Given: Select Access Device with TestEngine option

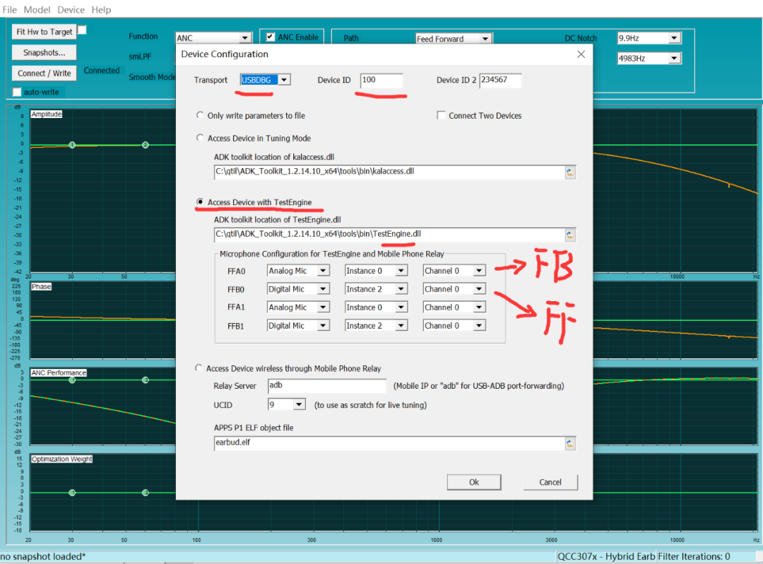Looking at the screenshot, I should tap(199, 202).
